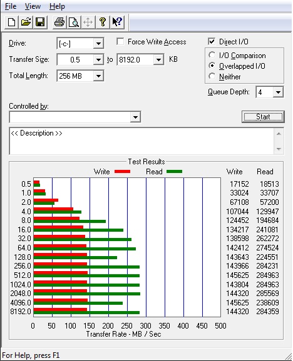Open About with the question mark icon
Image resolution: width=293 pixels, height=361 pixels.
tap(103, 22)
